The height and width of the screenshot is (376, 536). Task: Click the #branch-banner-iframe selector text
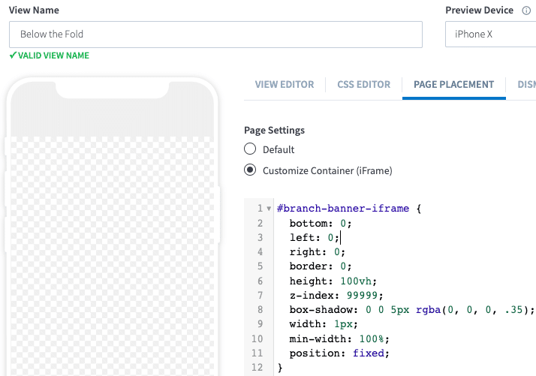tap(342, 209)
